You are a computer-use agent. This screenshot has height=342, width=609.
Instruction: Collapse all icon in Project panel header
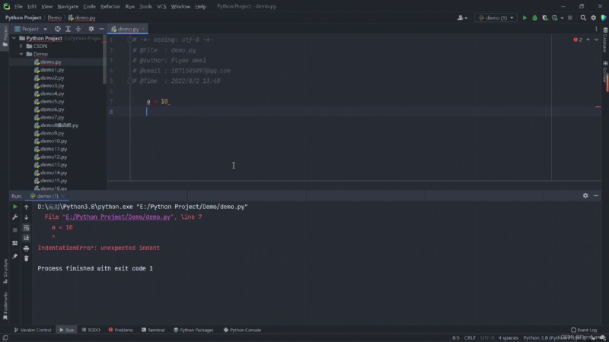[78, 29]
